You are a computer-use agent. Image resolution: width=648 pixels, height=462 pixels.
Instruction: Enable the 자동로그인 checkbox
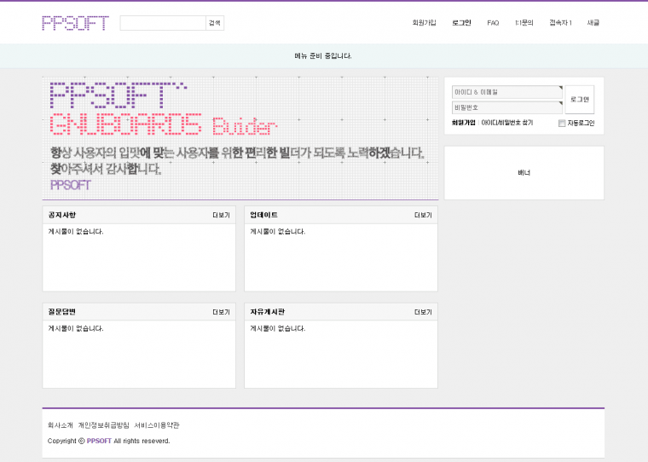(x=562, y=124)
